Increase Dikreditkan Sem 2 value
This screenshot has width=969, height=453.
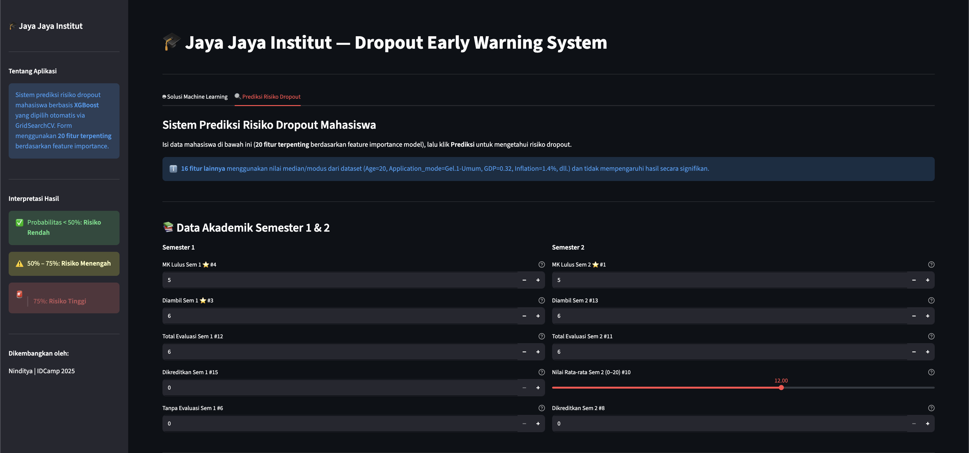point(928,424)
